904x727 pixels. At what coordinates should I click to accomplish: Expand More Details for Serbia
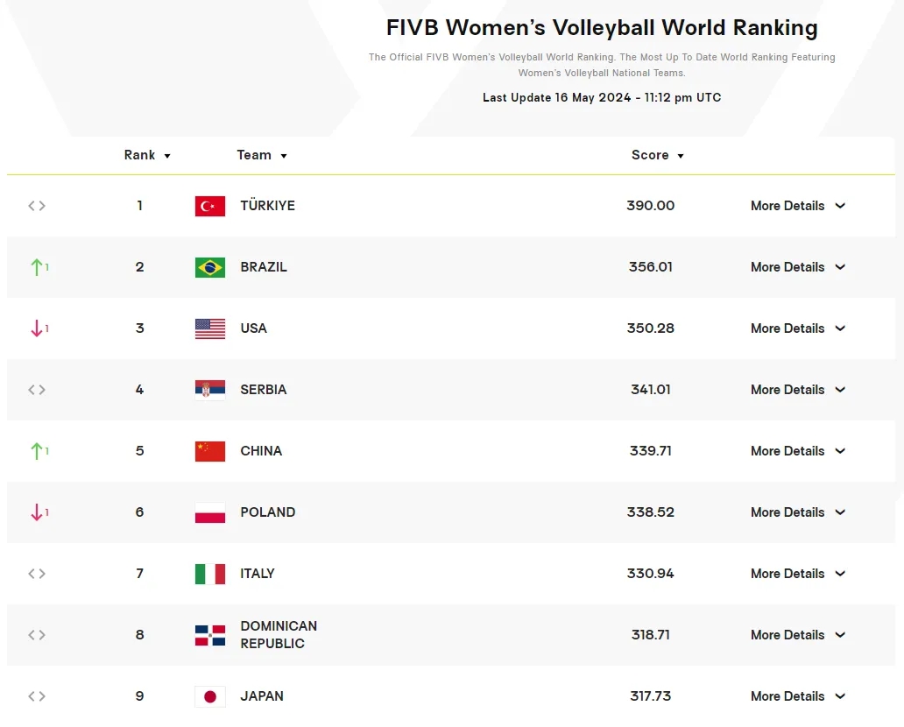coord(797,390)
